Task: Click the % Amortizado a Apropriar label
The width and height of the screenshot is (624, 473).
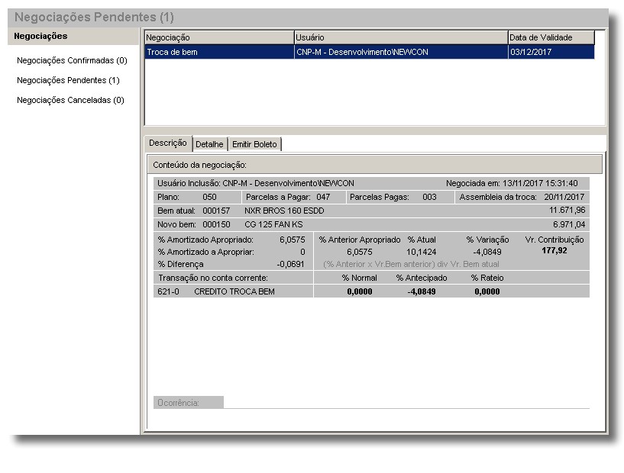Action: coord(205,252)
